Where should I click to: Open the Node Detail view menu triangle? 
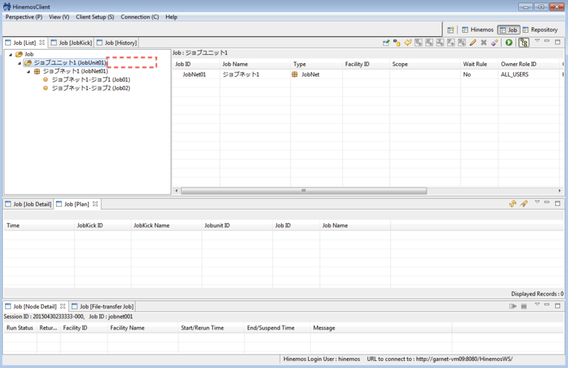click(537, 305)
